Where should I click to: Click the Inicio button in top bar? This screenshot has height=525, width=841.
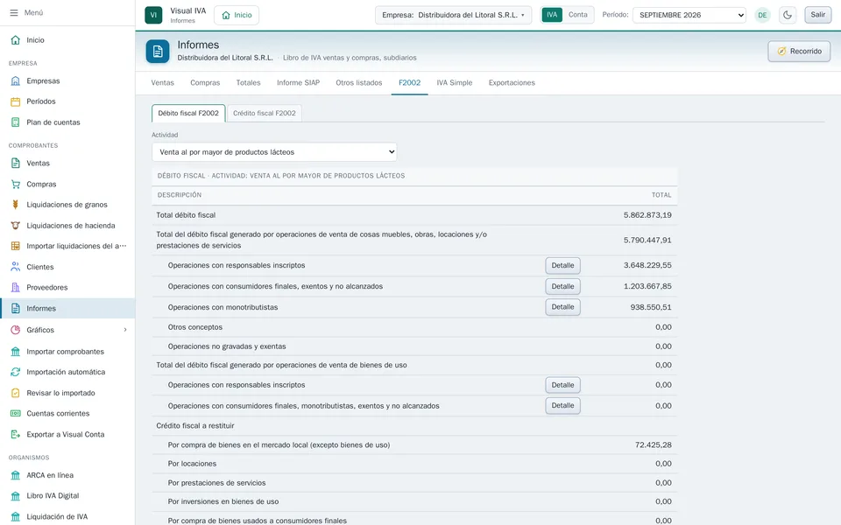(x=237, y=15)
